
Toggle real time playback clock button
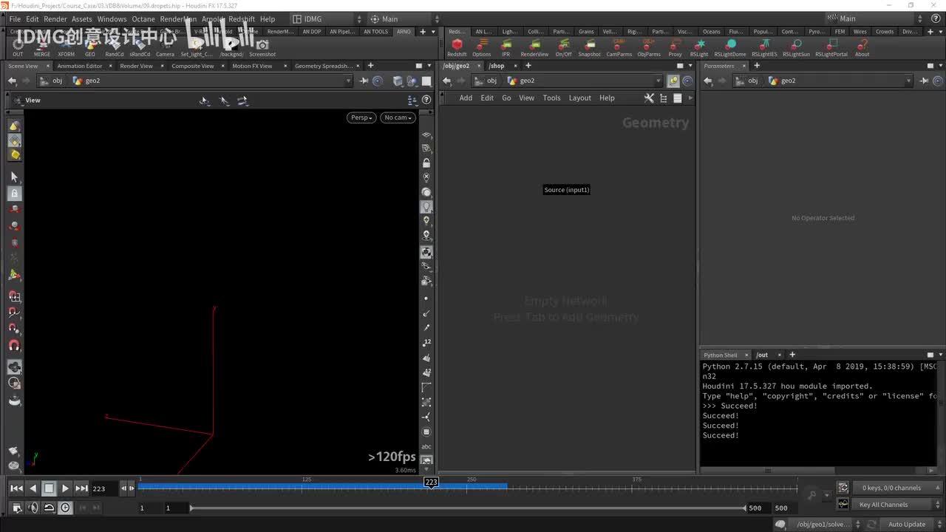(x=65, y=508)
